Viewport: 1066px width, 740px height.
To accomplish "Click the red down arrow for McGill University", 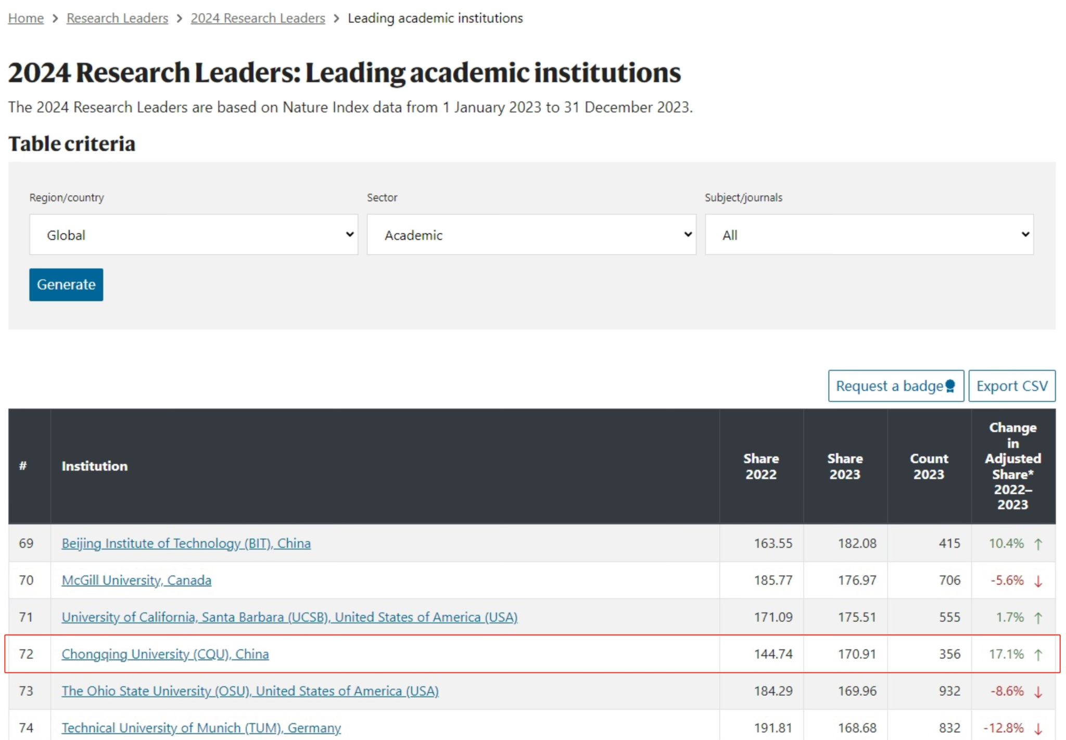I will 1038,581.
